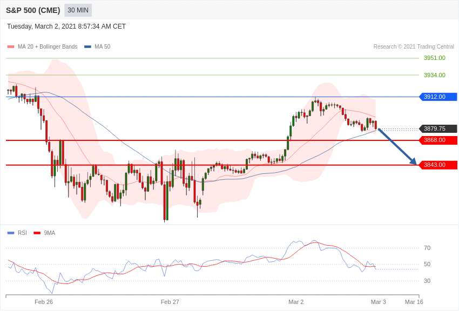The width and height of the screenshot is (459, 311).
Task: Click the red 3843.00 support price tag
Action: coord(438,165)
